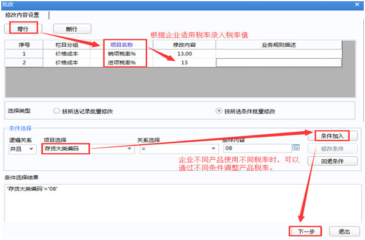Screen dimensions: 365x240
Task: Click the 修改条件 button
Action: tap(333, 148)
